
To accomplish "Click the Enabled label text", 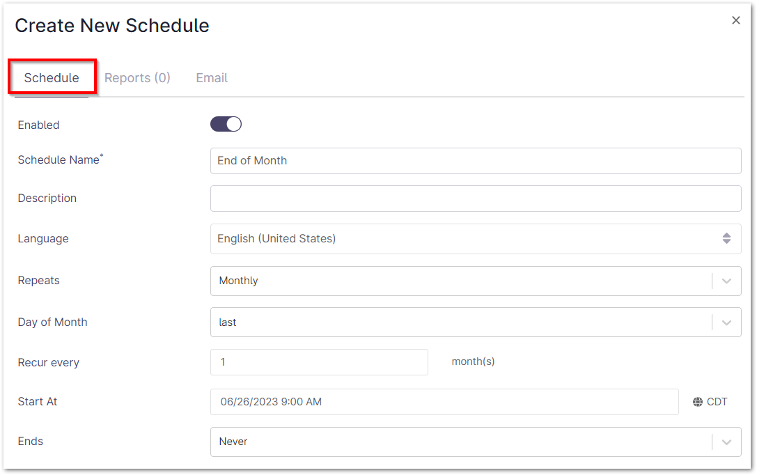I will coord(39,125).
